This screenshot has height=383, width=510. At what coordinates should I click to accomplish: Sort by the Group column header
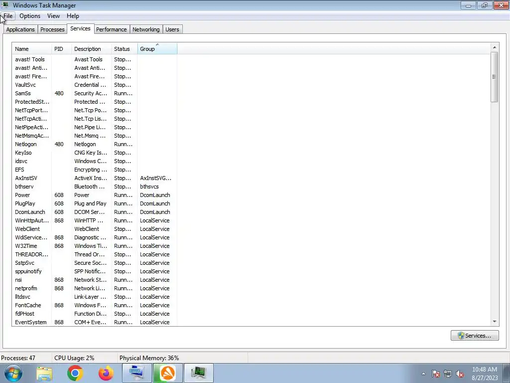pos(157,49)
